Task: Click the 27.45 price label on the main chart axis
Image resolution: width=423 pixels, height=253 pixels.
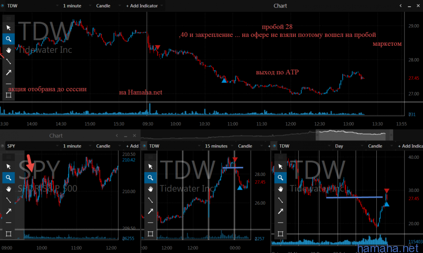Action: click(414, 78)
